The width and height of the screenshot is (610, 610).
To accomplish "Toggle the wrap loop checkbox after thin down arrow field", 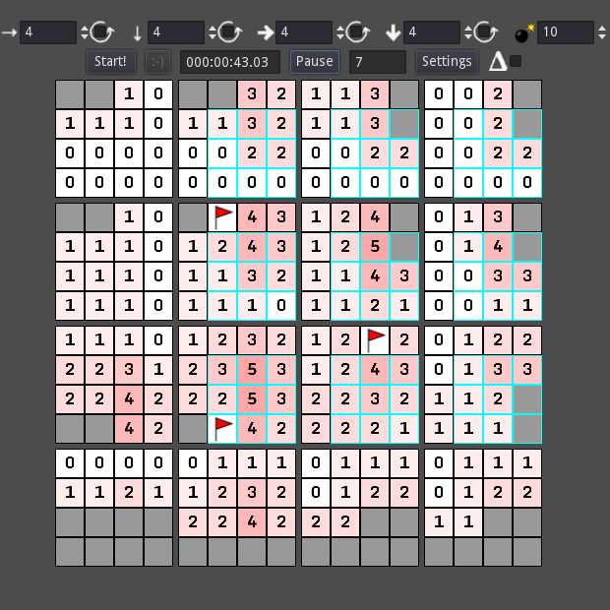I will [230, 32].
